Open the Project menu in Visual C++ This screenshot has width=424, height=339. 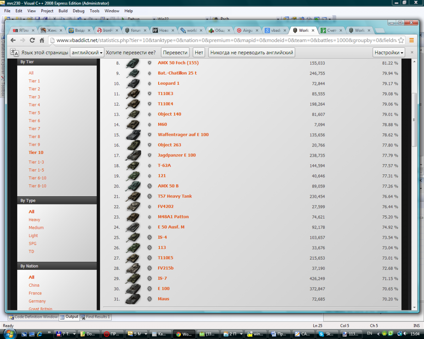pyautogui.click(x=47, y=11)
